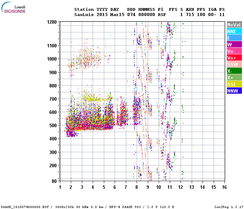Click y-axis label 800
Screen dimensions: 244x209
pos(53,86)
